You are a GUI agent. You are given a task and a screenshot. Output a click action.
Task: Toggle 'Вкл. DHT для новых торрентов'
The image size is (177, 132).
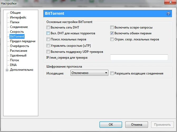click(x=48, y=33)
